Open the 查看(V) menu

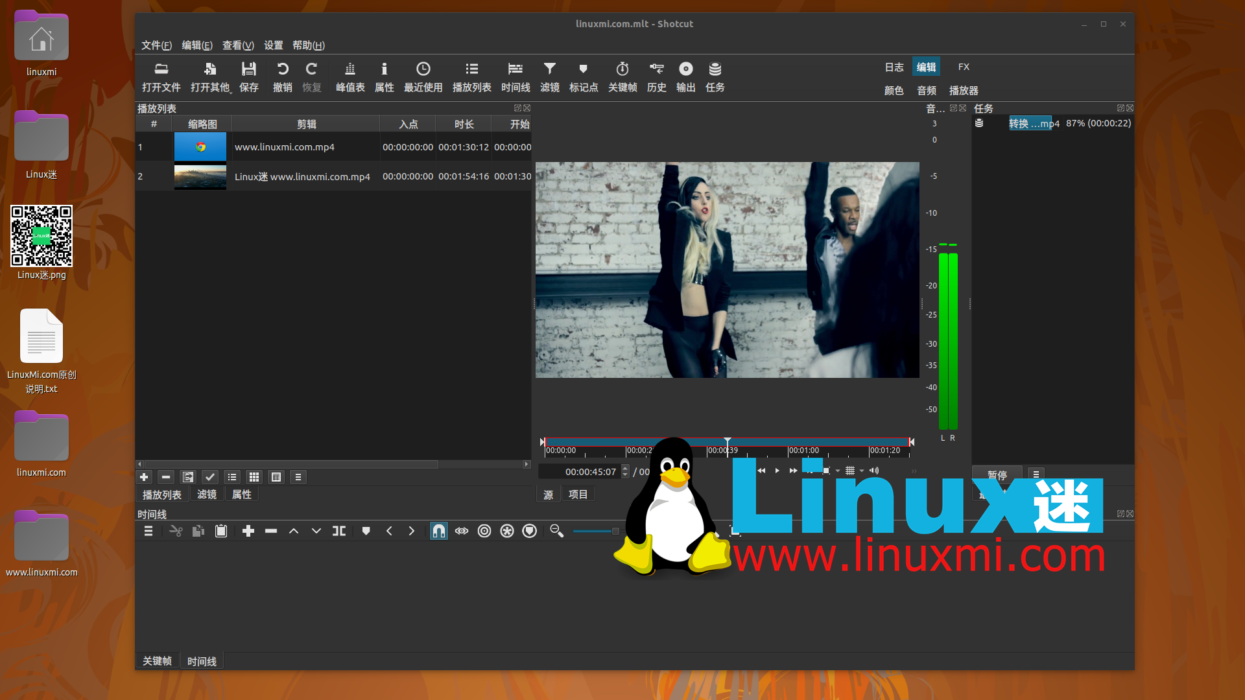[238, 45]
